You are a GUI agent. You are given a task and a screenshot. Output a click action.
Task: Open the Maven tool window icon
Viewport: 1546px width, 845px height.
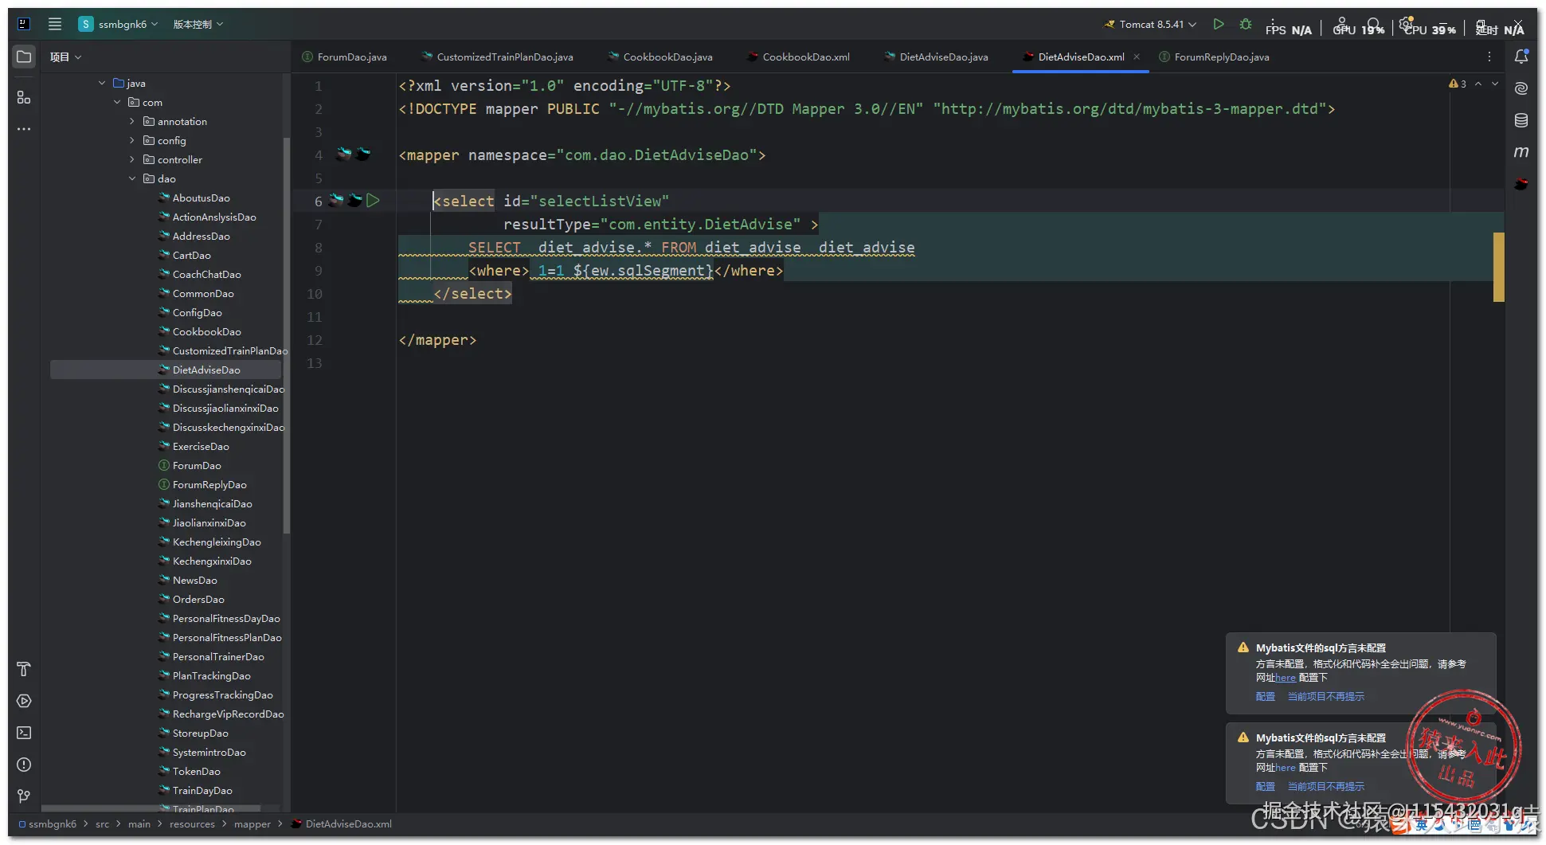point(1521,152)
